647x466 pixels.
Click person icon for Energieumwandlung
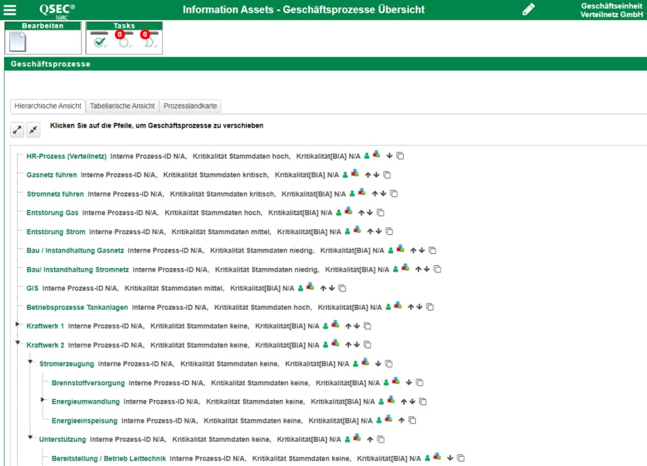(x=381, y=401)
